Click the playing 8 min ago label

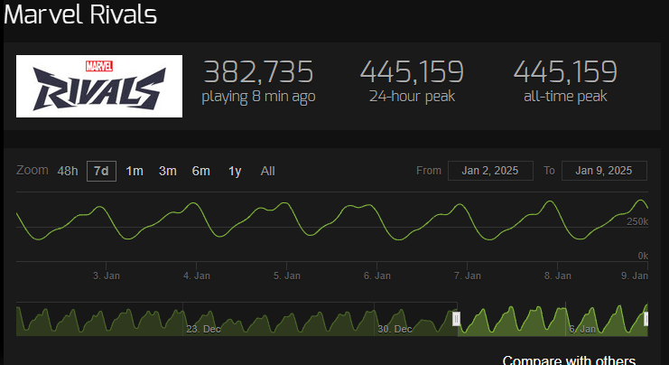258,97
